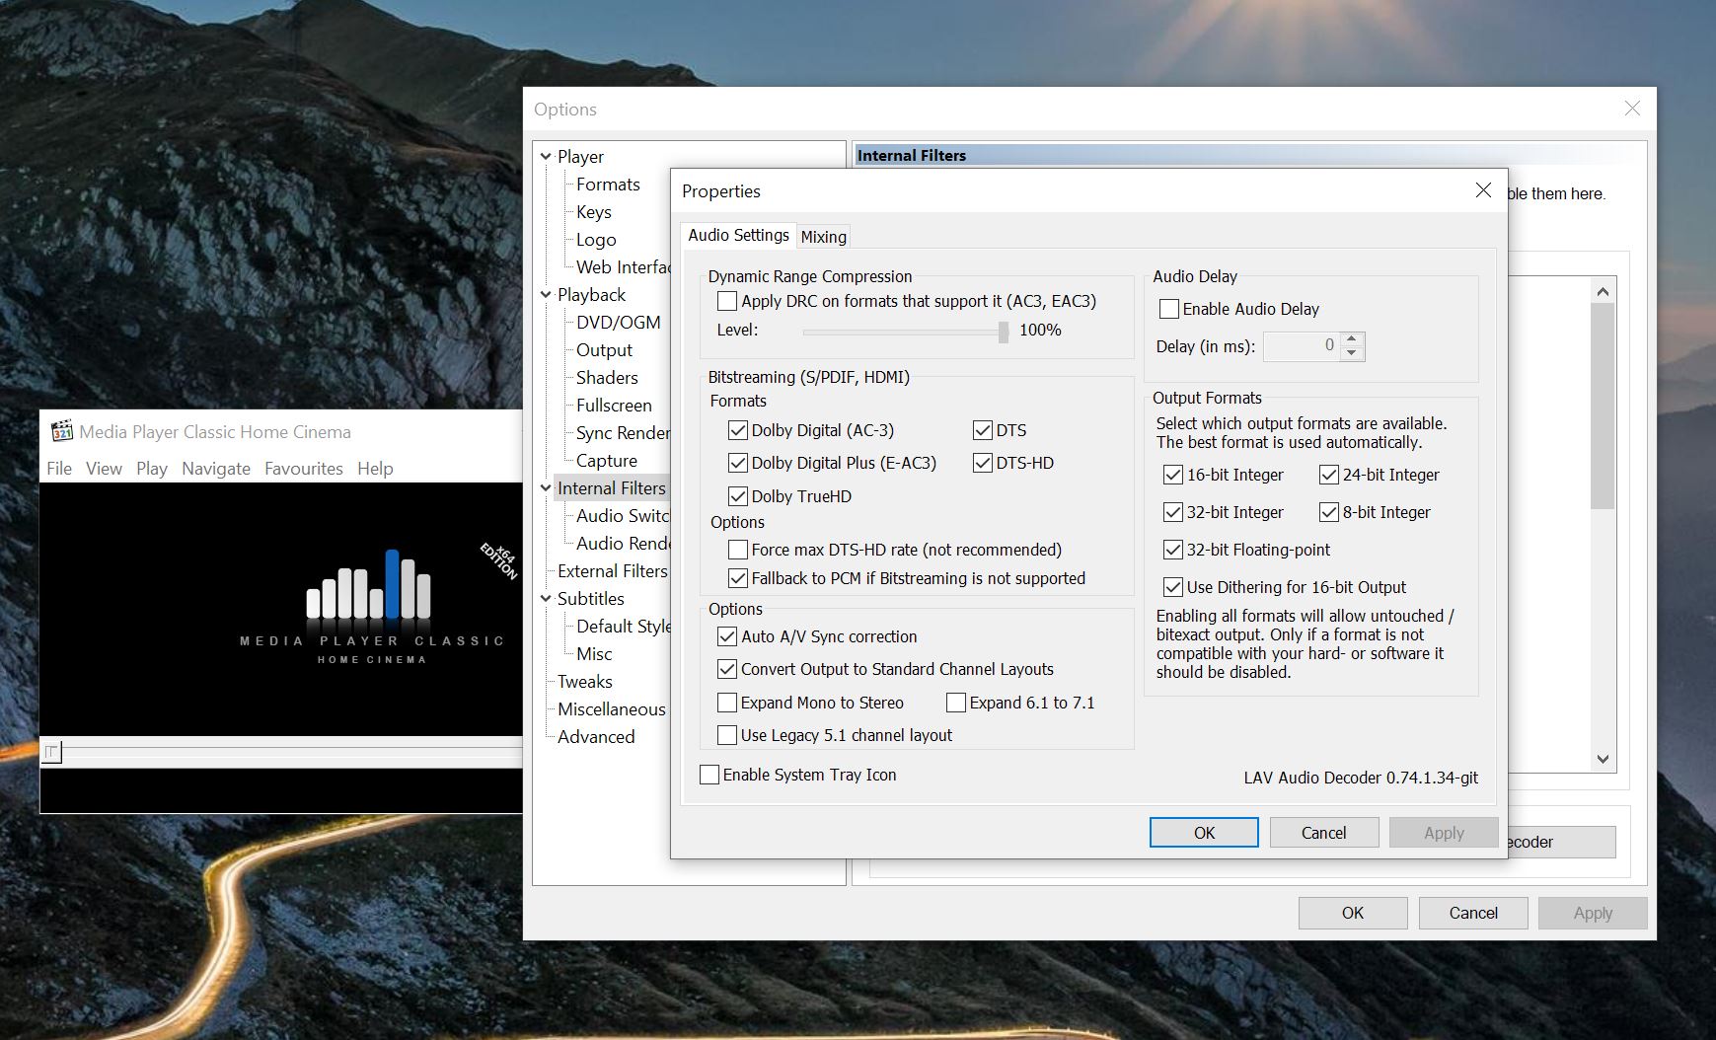Viewport: 1716px width, 1040px height.
Task: Select Formats in the Options tree
Action: coord(608,184)
